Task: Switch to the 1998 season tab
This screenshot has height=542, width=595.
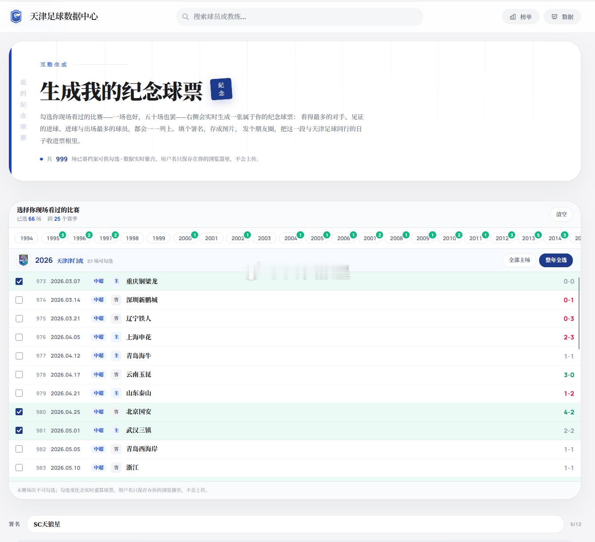Action: [132, 238]
